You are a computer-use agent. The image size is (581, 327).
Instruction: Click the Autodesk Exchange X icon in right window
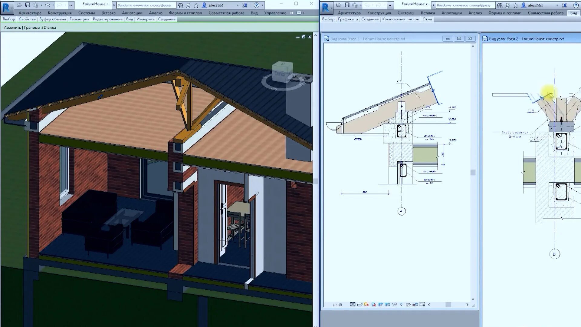point(564,5)
